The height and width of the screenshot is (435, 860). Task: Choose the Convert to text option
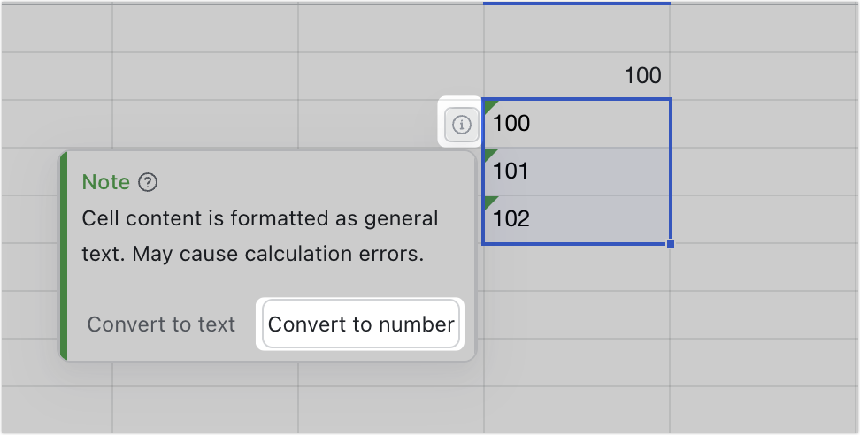pos(161,324)
